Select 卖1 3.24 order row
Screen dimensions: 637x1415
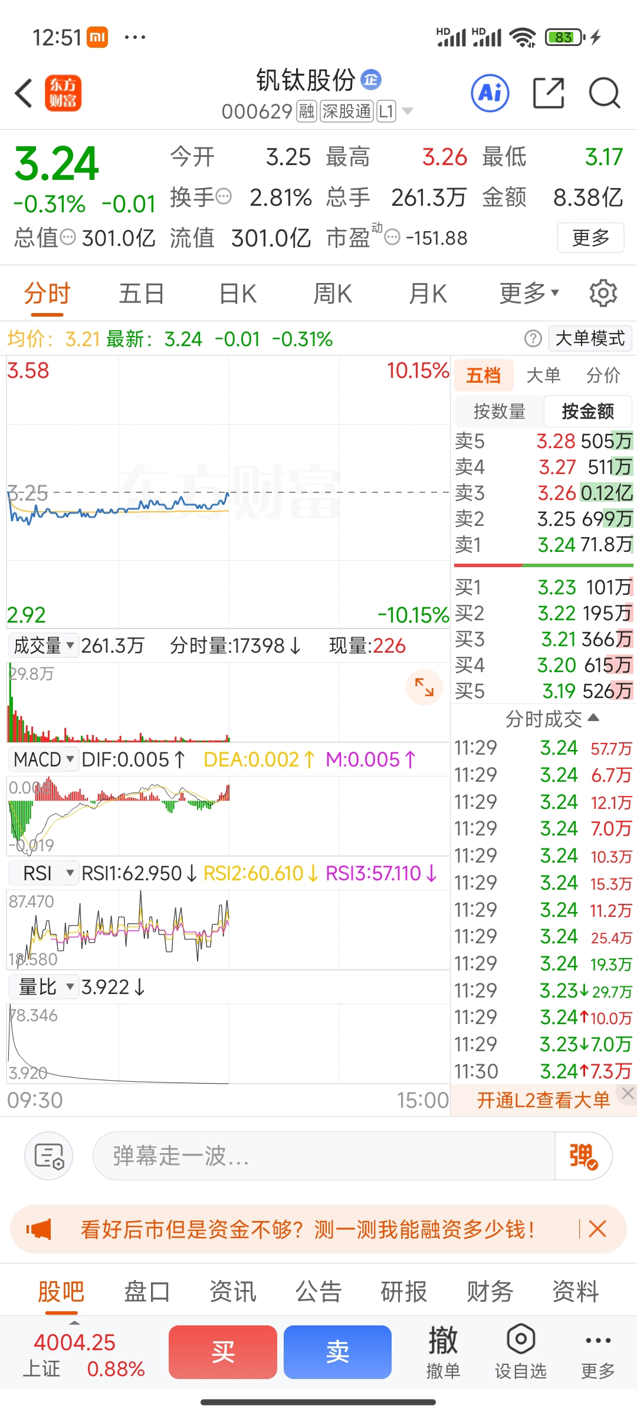[544, 544]
